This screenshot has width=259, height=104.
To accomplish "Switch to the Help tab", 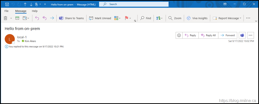I will [35, 11].
